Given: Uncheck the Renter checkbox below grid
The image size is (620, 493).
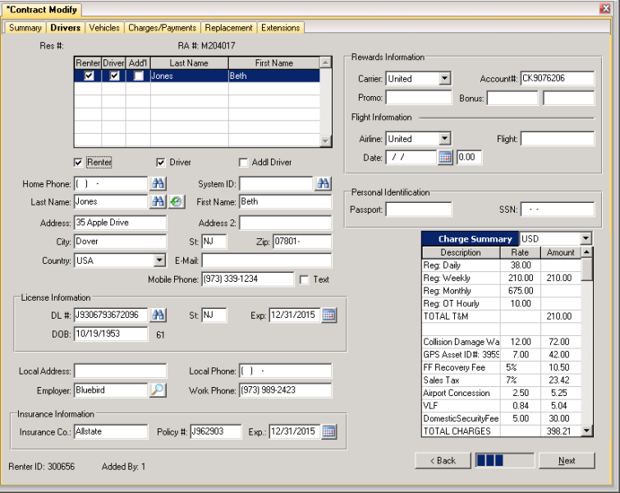Looking at the screenshot, I should (x=78, y=163).
